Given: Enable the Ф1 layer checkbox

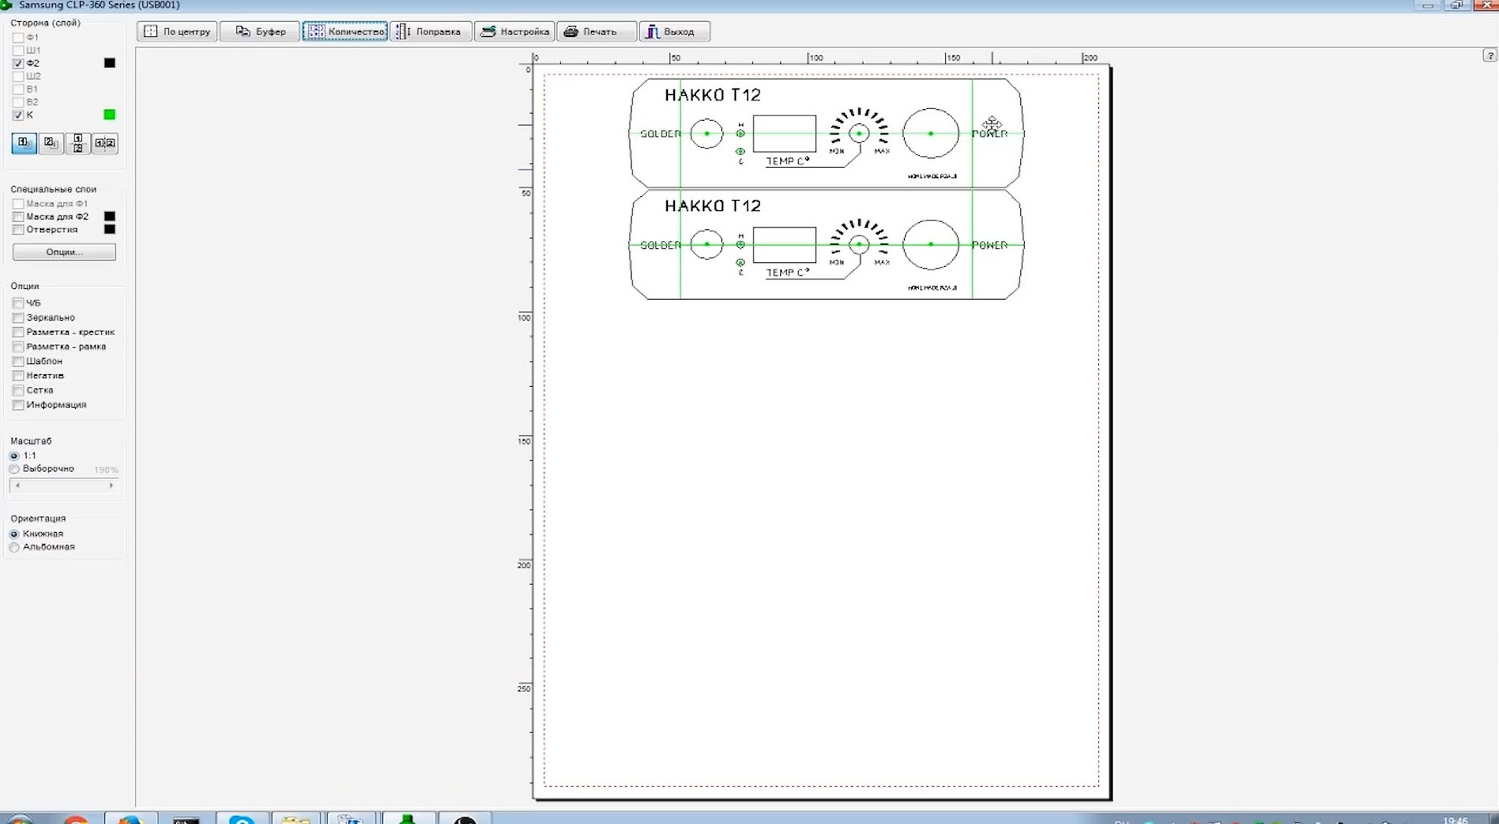Looking at the screenshot, I should pos(18,37).
